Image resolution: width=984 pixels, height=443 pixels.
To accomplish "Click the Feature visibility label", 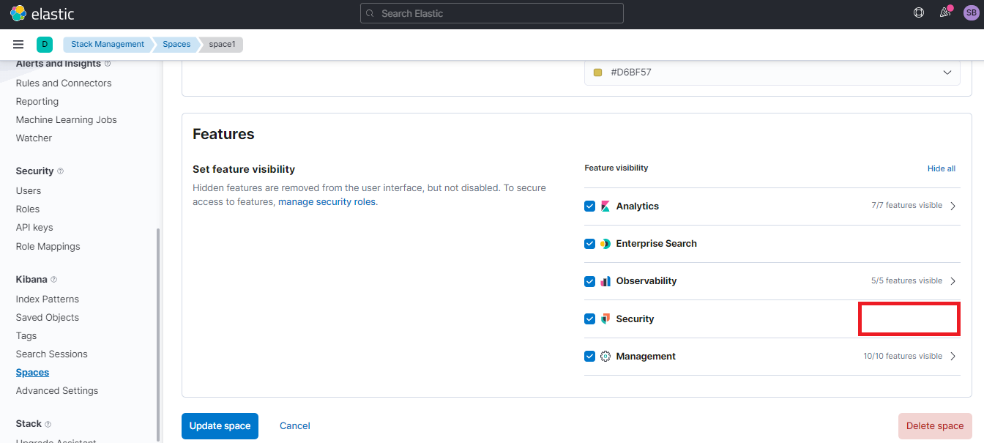I will pos(616,168).
